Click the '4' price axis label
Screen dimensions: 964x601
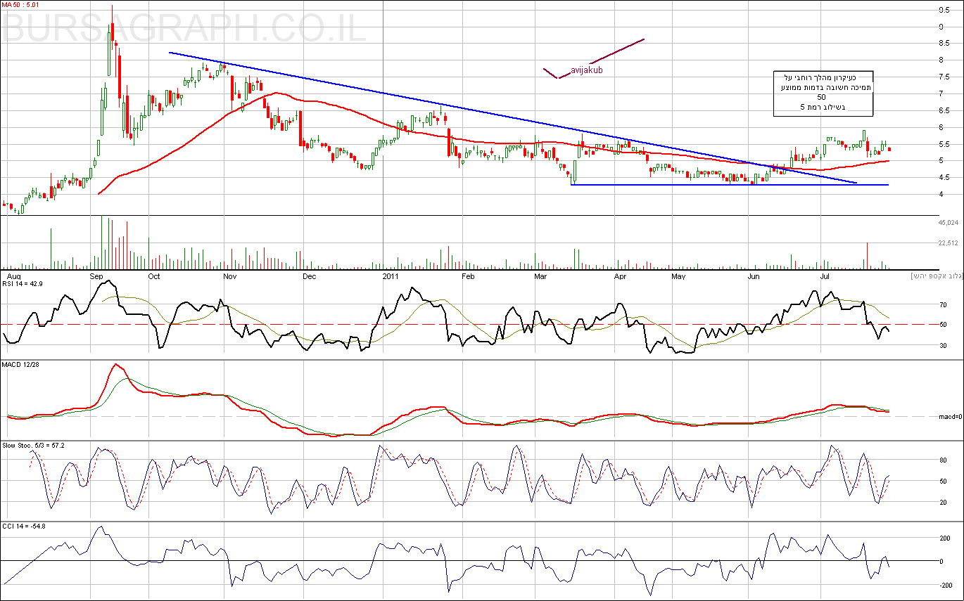point(940,195)
